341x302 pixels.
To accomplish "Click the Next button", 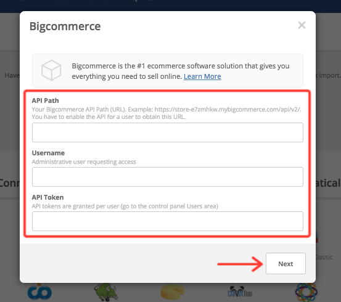I will tap(286, 264).
